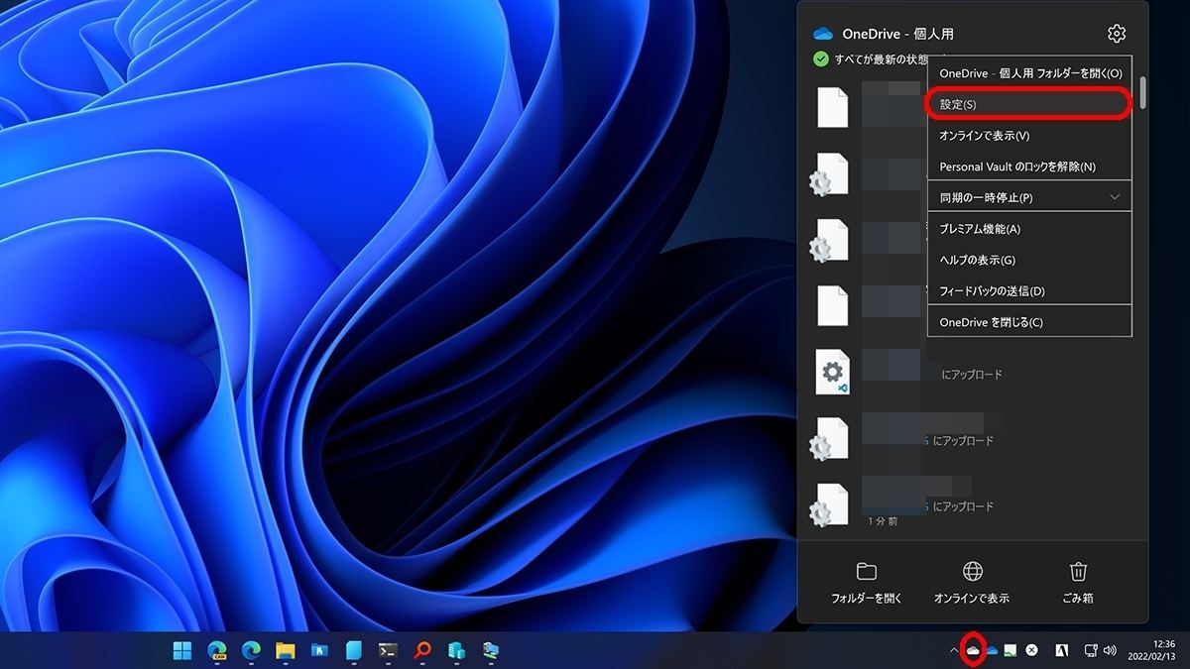This screenshot has height=669, width=1190.
Task: Open the networked computers taskbar icon
Action: [x=491, y=650]
